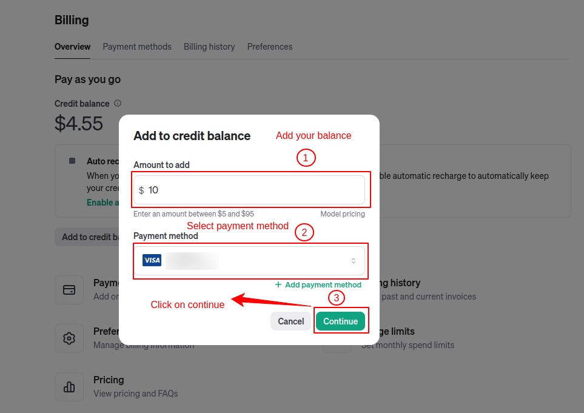Click the gear icon for Preferences
Image resolution: width=584 pixels, height=413 pixels.
(x=69, y=338)
